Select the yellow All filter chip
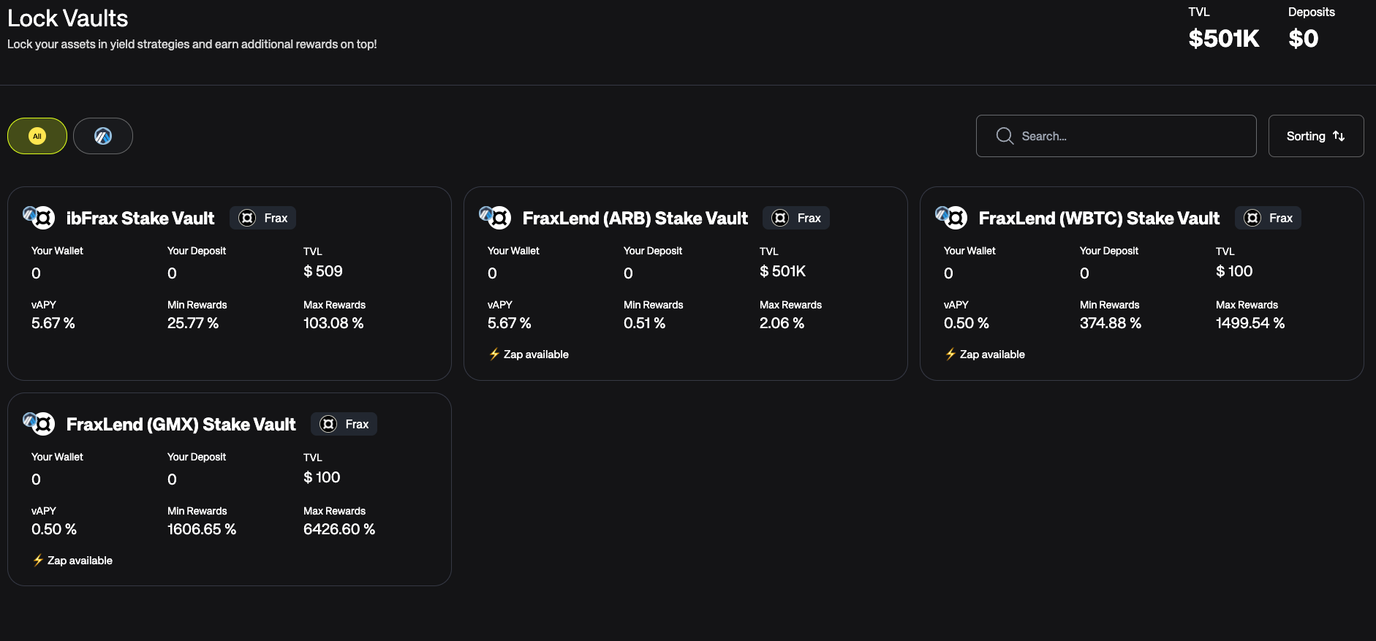 (x=37, y=136)
